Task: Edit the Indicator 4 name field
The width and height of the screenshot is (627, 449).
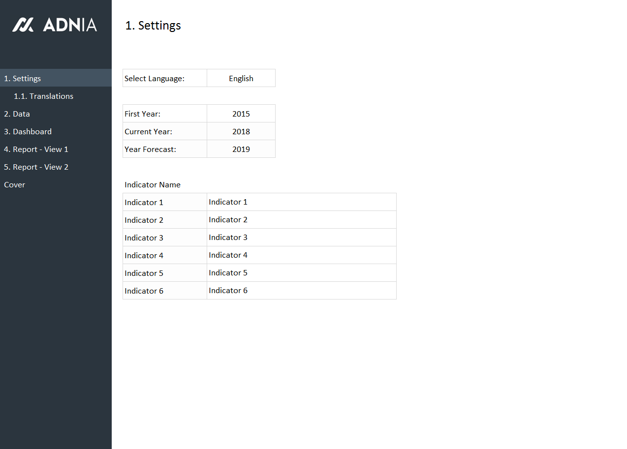Action: coord(301,255)
